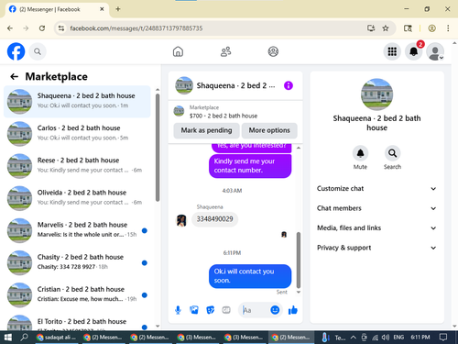Expand Privacy & support section

376,248
